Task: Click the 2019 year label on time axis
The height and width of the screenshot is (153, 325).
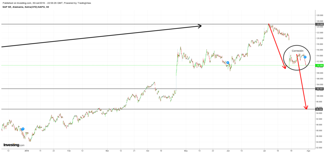Action: click(27, 151)
